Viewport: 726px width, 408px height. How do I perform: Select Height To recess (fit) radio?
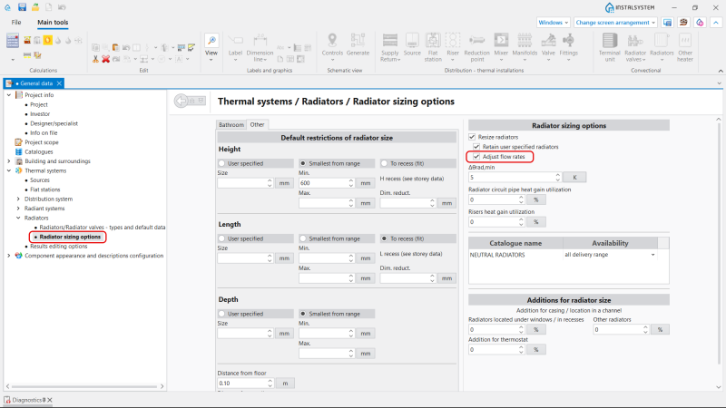click(x=384, y=163)
